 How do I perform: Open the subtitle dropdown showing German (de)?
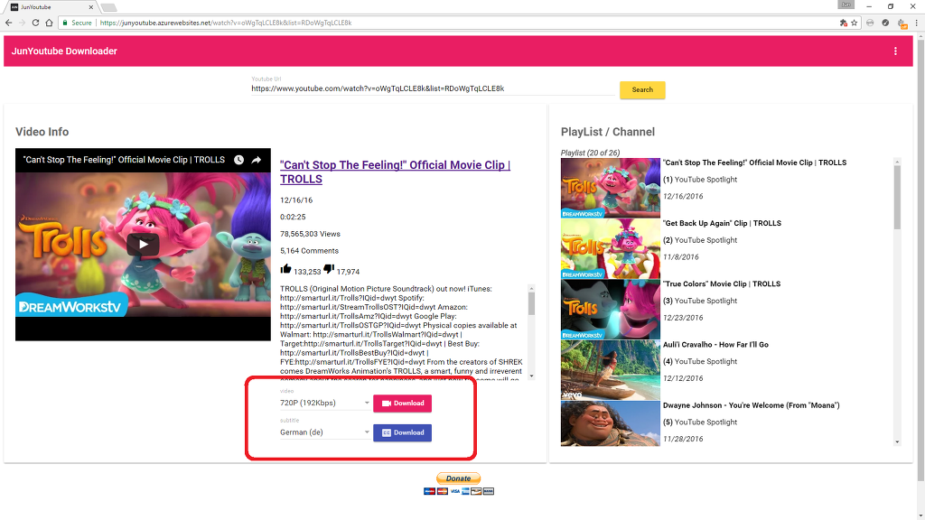[325, 432]
